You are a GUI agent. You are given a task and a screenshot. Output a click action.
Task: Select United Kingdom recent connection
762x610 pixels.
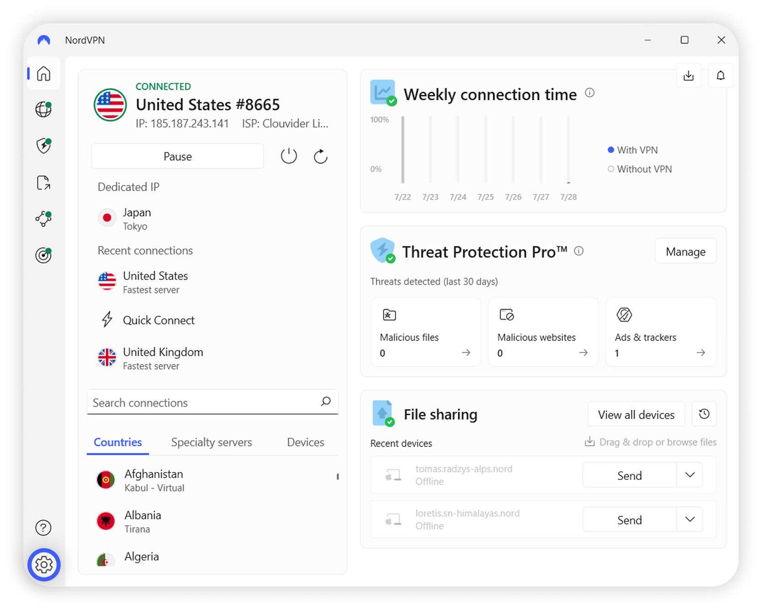(212, 358)
